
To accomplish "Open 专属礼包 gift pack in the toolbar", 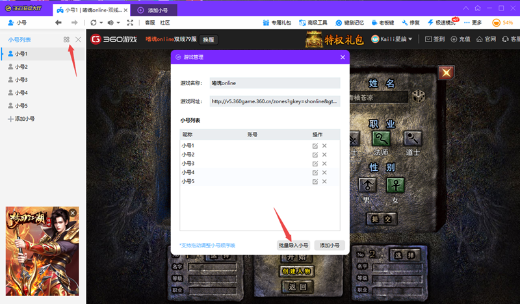I will [x=277, y=23].
